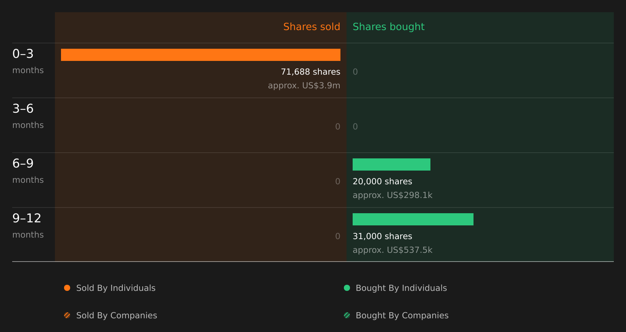This screenshot has height=332, width=626.
Task: Click the striped green Bought By Companies icon
Action: [x=347, y=315]
